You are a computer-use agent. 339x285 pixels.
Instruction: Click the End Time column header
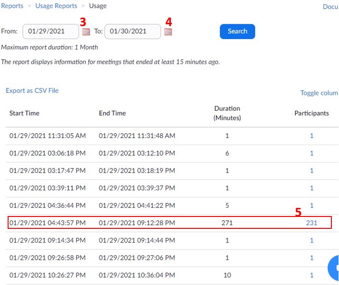tap(112, 113)
